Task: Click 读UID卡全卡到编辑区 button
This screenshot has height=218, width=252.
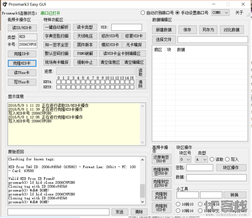Action: pos(122,53)
